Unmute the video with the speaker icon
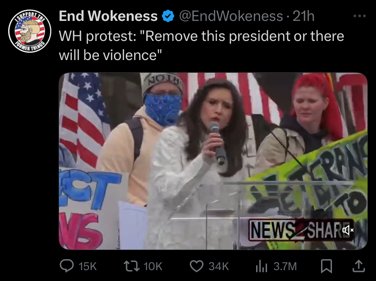 tap(348, 231)
